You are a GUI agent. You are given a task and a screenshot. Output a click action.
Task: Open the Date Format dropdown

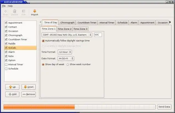[x=66, y=58]
